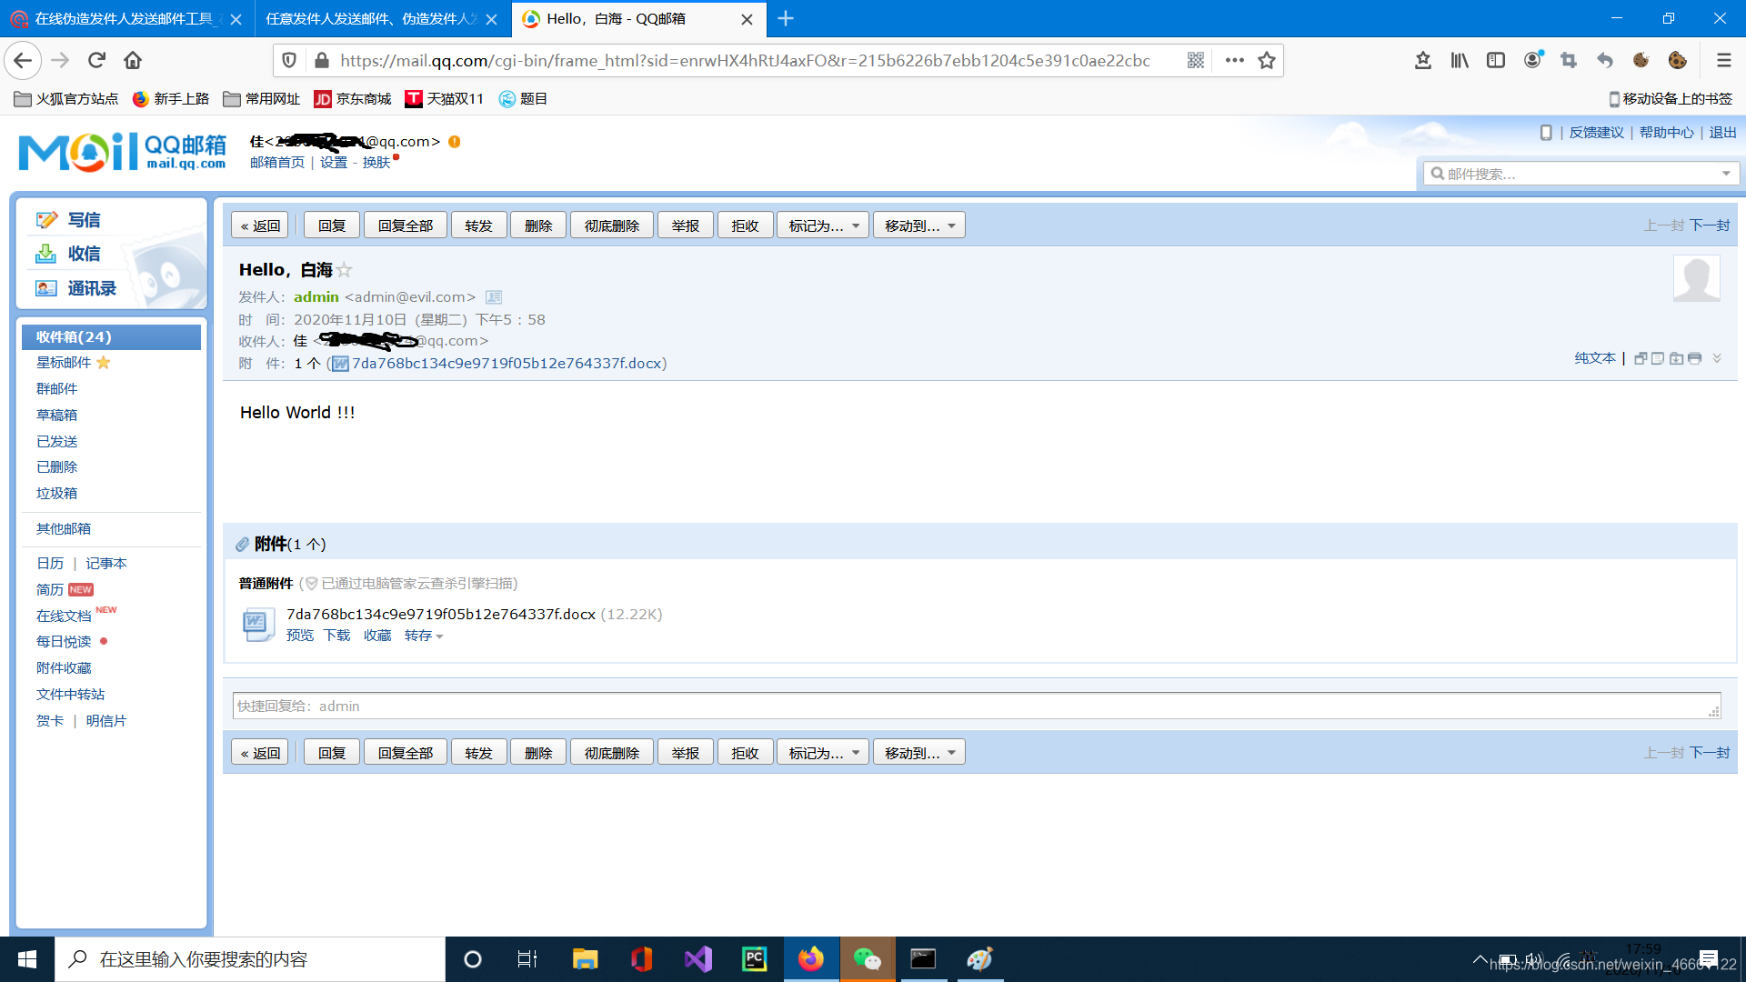The image size is (1746, 982).
Task: Open the screenshot crop tool icon
Action: point(1569,60)
